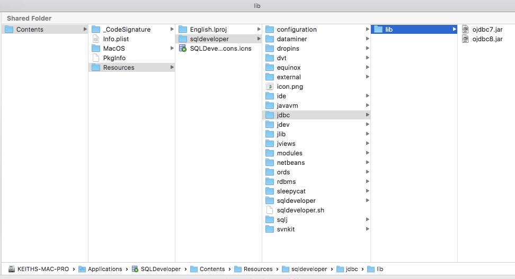Viewport: 515px width, 279px height.
Task: Click the lib folder icon in column view
Action: 378,30
